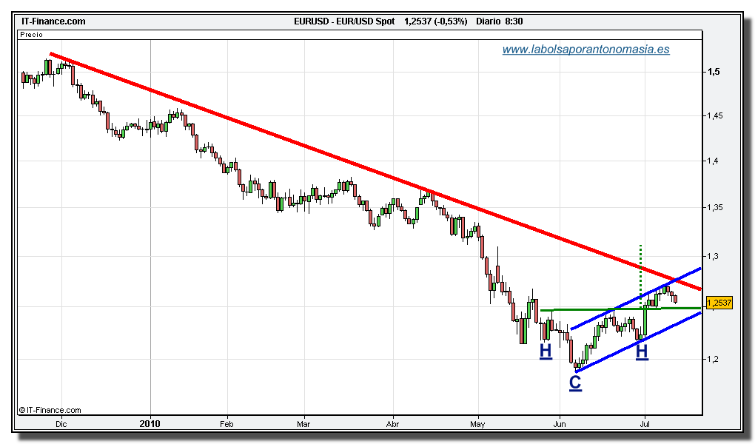This screenshot has width=755, height=444.
Task: Select the EURUSD - EUR/USD Spot title
Action: [x=344, y=21]
